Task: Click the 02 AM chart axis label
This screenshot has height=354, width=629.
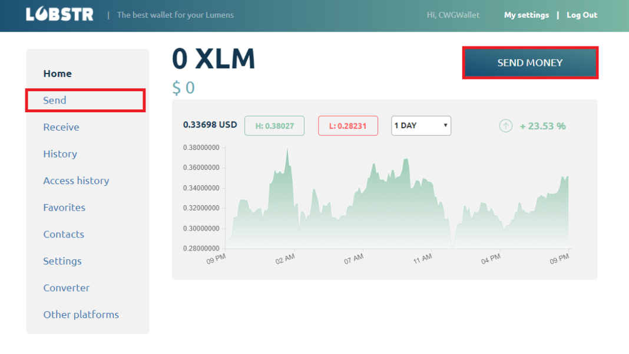Action: 285,259
